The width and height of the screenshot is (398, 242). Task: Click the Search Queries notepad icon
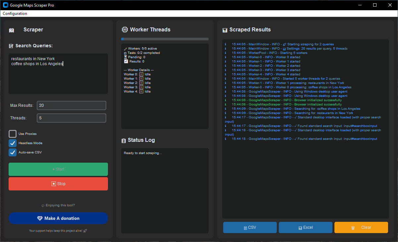click(x=11, y=46)
